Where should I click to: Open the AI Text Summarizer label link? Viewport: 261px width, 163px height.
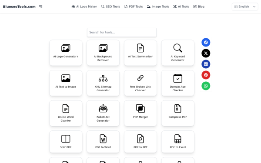coord(141,57)
